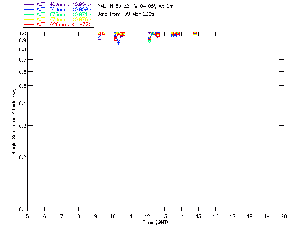292x234 pixels.
Task: Click y-axis tick label 0.1
Action: (x=22, y=210)
